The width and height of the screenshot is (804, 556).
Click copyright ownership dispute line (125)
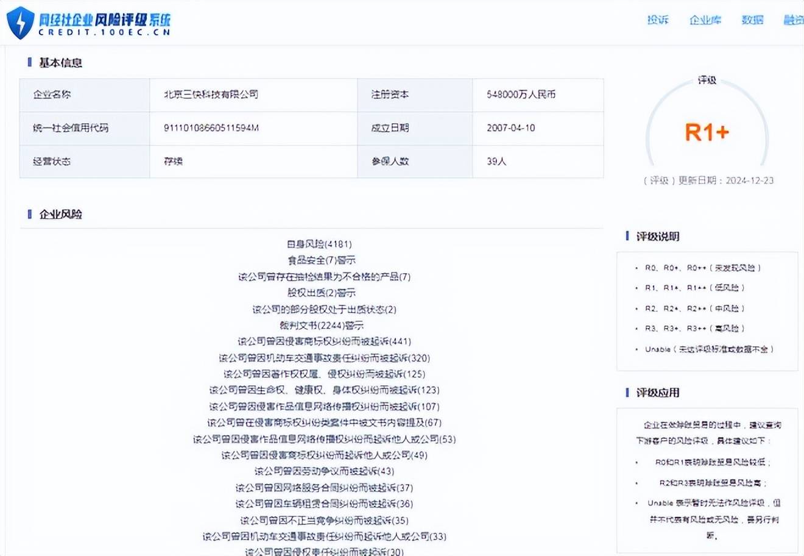coord(324,374)
